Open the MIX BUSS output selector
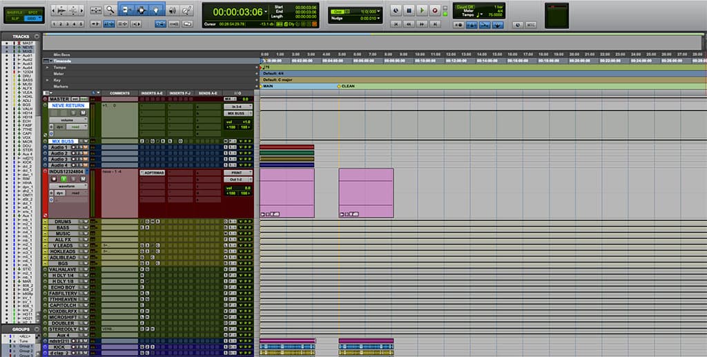707x357 pixels. pyautogui.click(x=238, y=113)
